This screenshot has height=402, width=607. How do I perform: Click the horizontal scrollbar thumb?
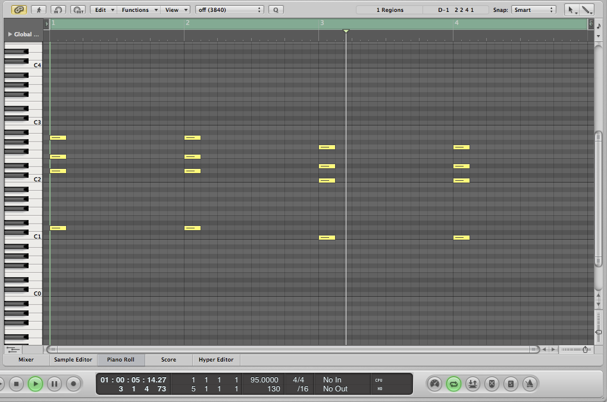293,350
